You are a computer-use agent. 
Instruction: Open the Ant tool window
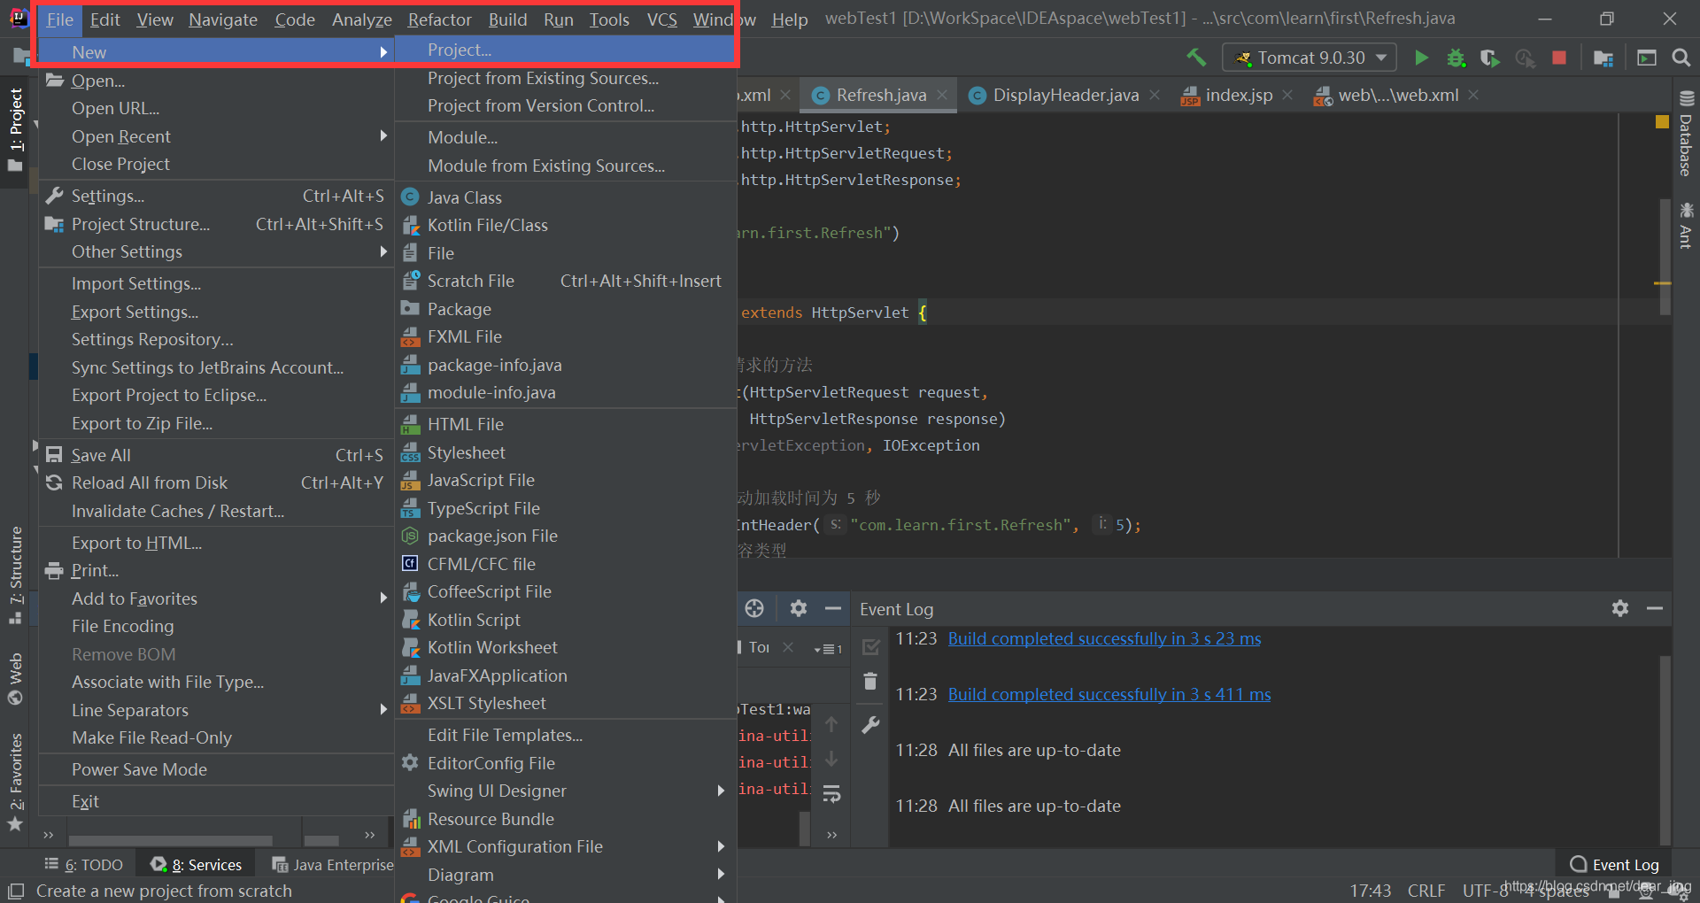coord(1686,226)
